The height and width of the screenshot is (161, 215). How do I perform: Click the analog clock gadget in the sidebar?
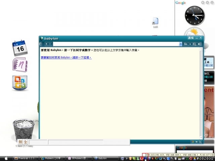coord(195,16)
